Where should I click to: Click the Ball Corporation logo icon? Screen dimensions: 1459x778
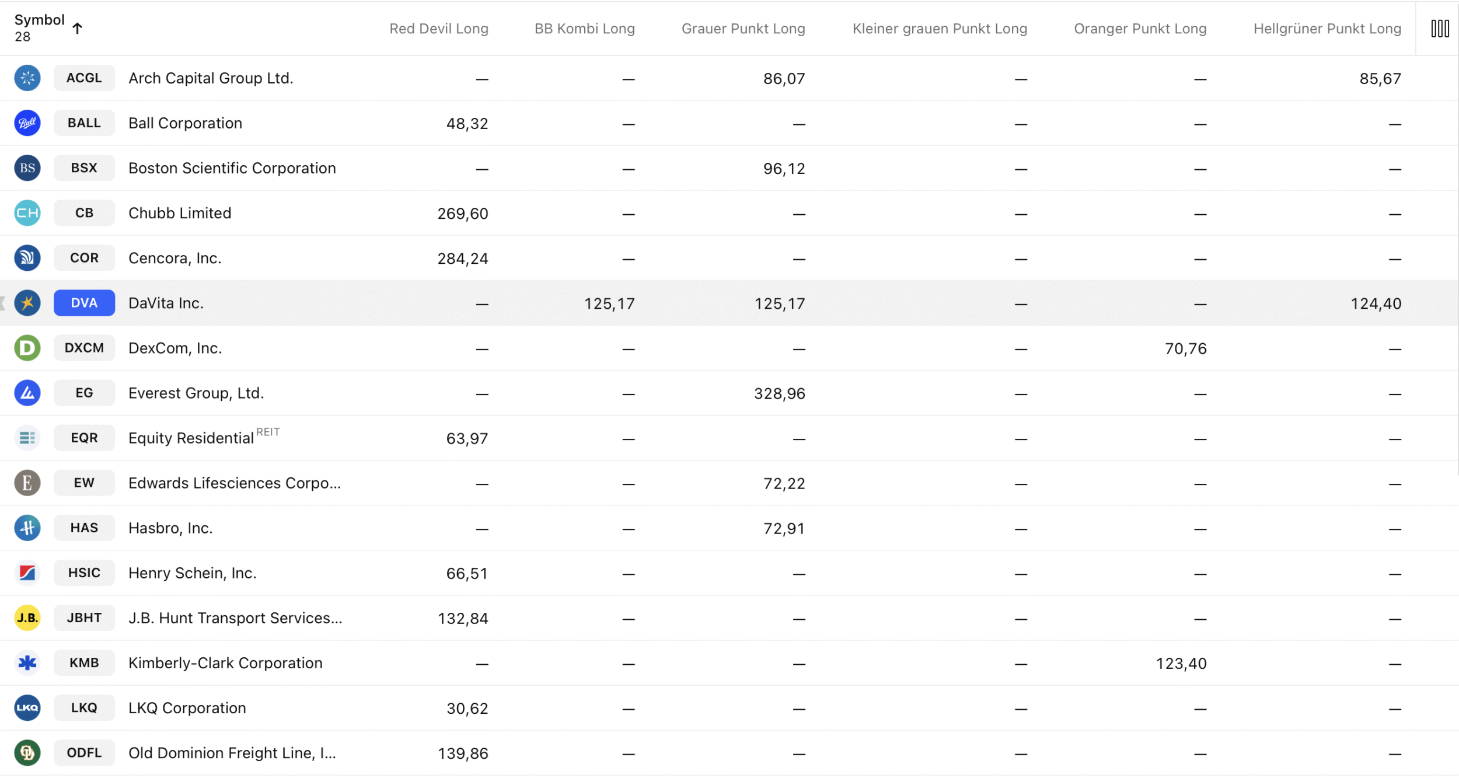(x=27, y=123)
